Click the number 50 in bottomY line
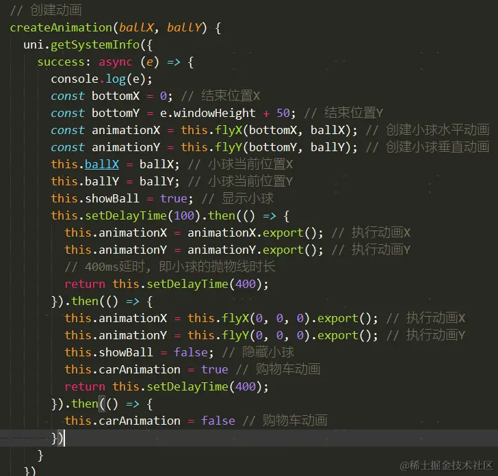Image resolution: width=498 pixels, height=476 pixels. 283,114
